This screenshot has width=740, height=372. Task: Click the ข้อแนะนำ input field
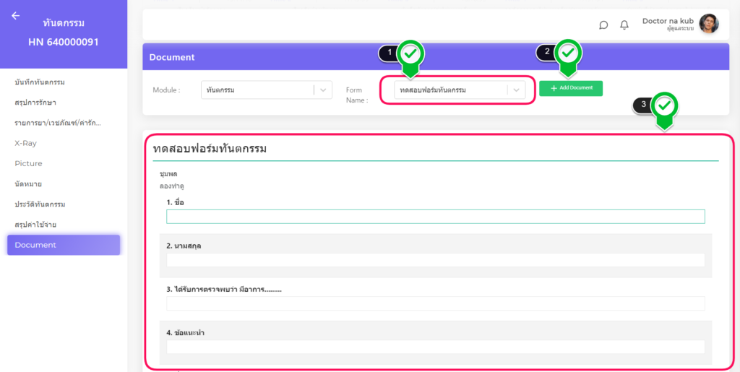[435, 347]
